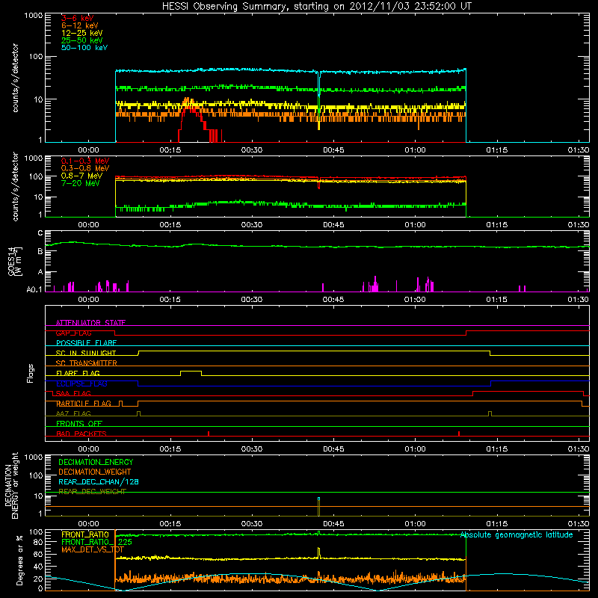Click the 0.8-7 MeV legend entry

[81, 176]
